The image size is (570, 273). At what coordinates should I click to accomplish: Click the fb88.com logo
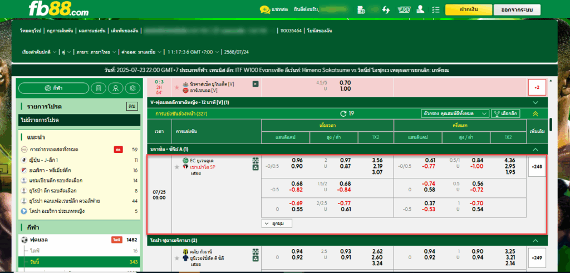58,8
